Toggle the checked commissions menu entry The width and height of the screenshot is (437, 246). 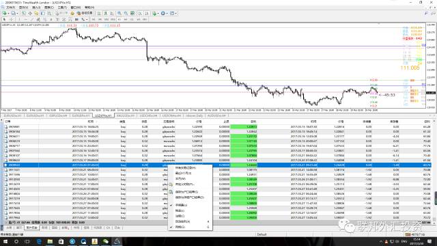click(x=181, y=205)
